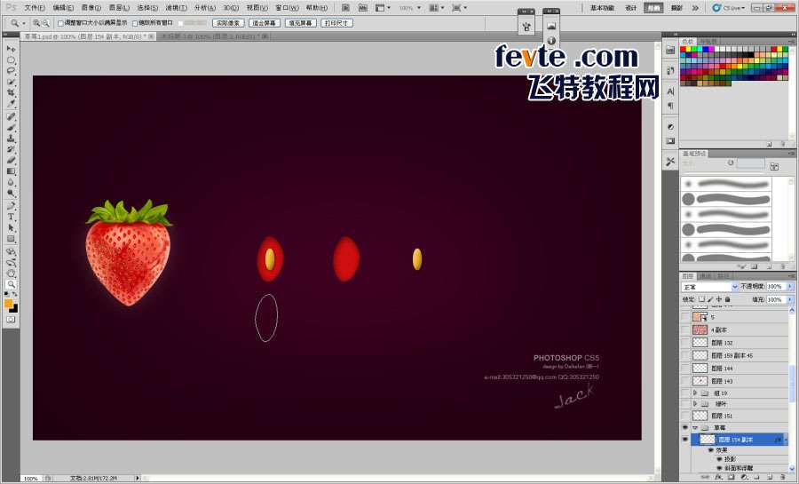Select the Lasso tool
The width and height of the screenshot is (799, 484).
tap(11, 71)
